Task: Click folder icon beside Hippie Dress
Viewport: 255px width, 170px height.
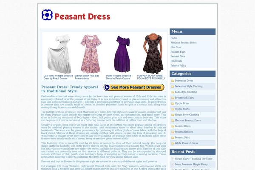Action: point(173,103)
